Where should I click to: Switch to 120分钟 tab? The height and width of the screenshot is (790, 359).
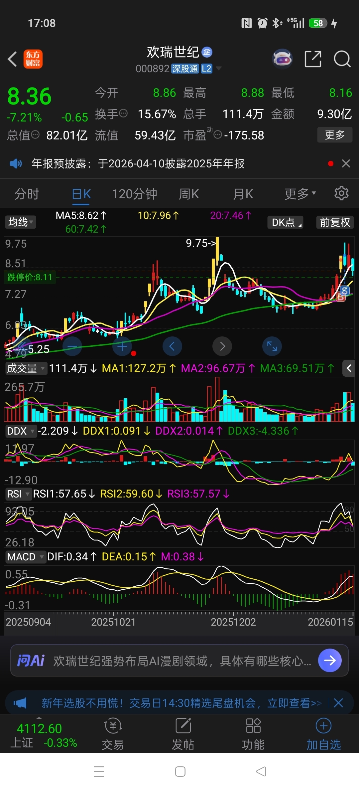pyautogui.click(x=134, y=194)
